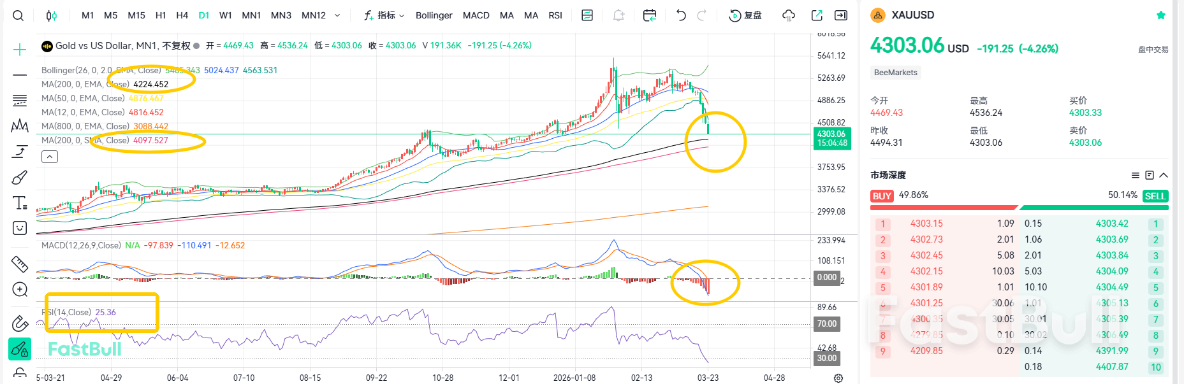1184x384 pixels.
Task: Open the Fibonacci retracement lines tool
Action: pos(20,100)
